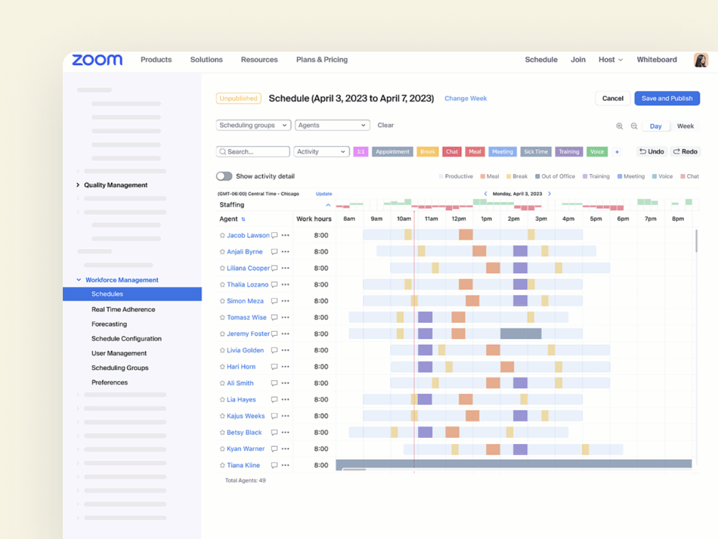This screenshot has width=718, height=539.
Task: Star the agent Jacob Lawson
Action: (222, 236)
